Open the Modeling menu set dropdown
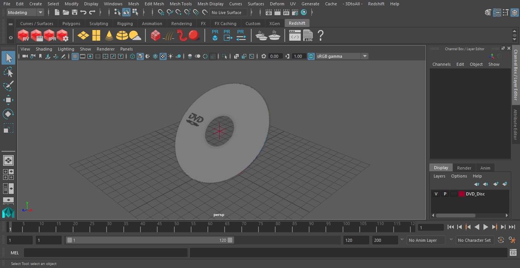520x268 pixels. click(x=26, y=13)
